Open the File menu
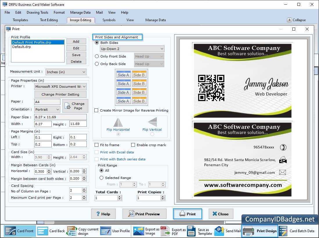 7,12
